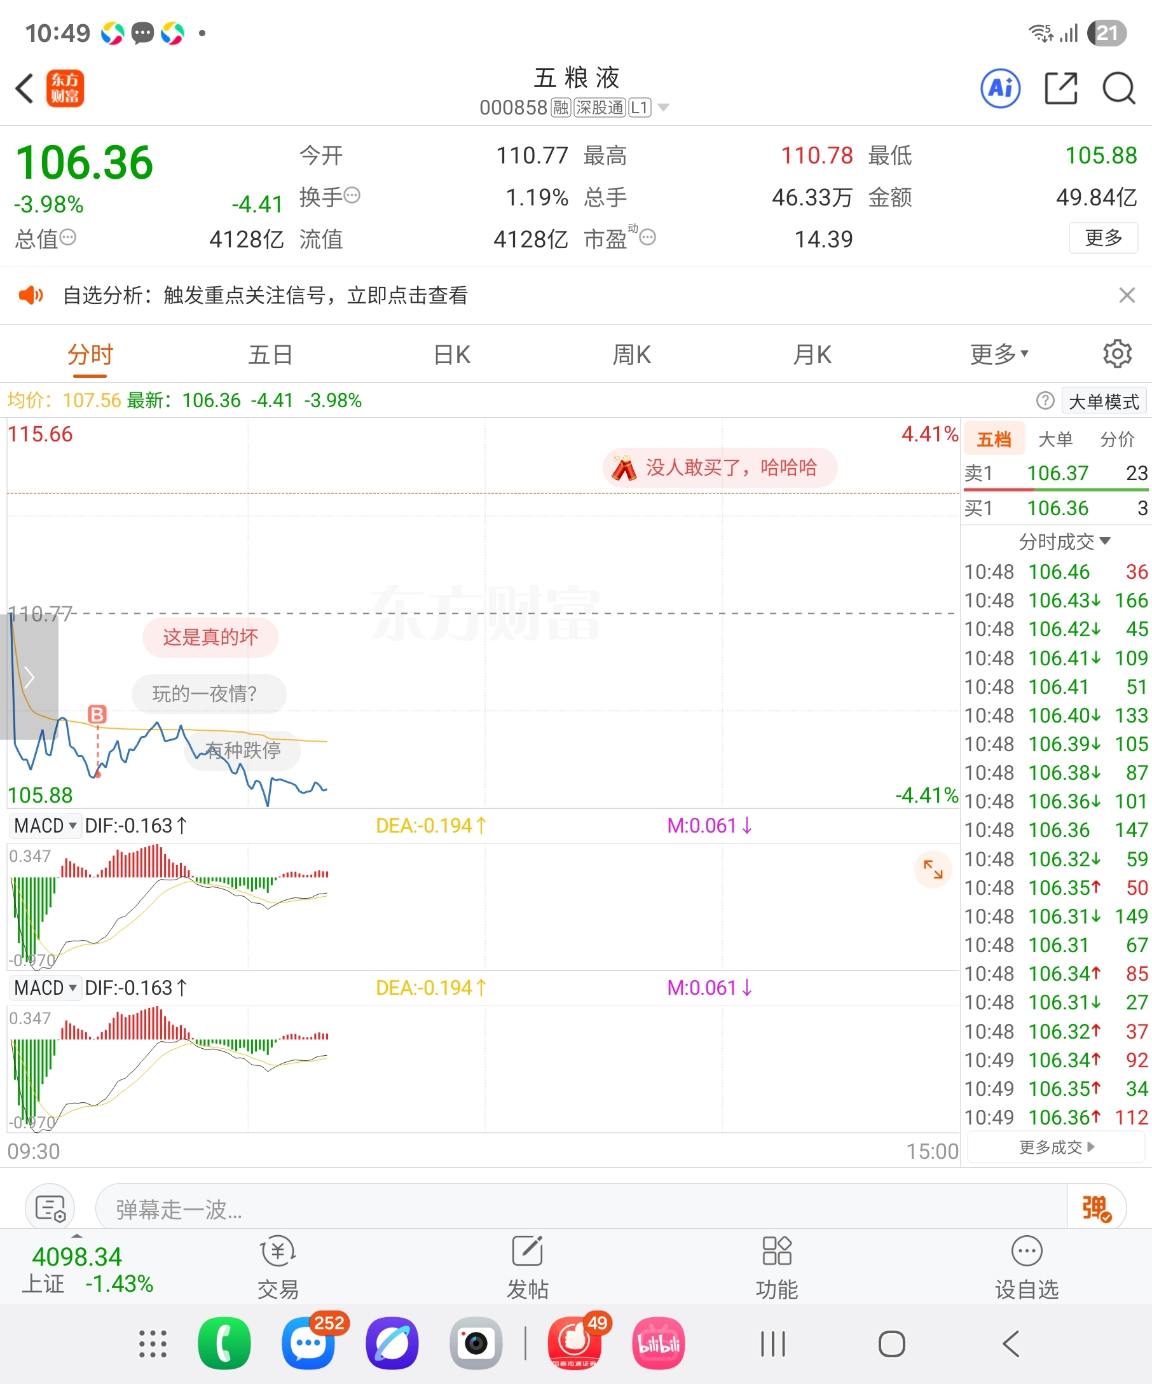Open the 更多成交 link
Screen dimensions: 1152x1384
click(1056, 1147)
